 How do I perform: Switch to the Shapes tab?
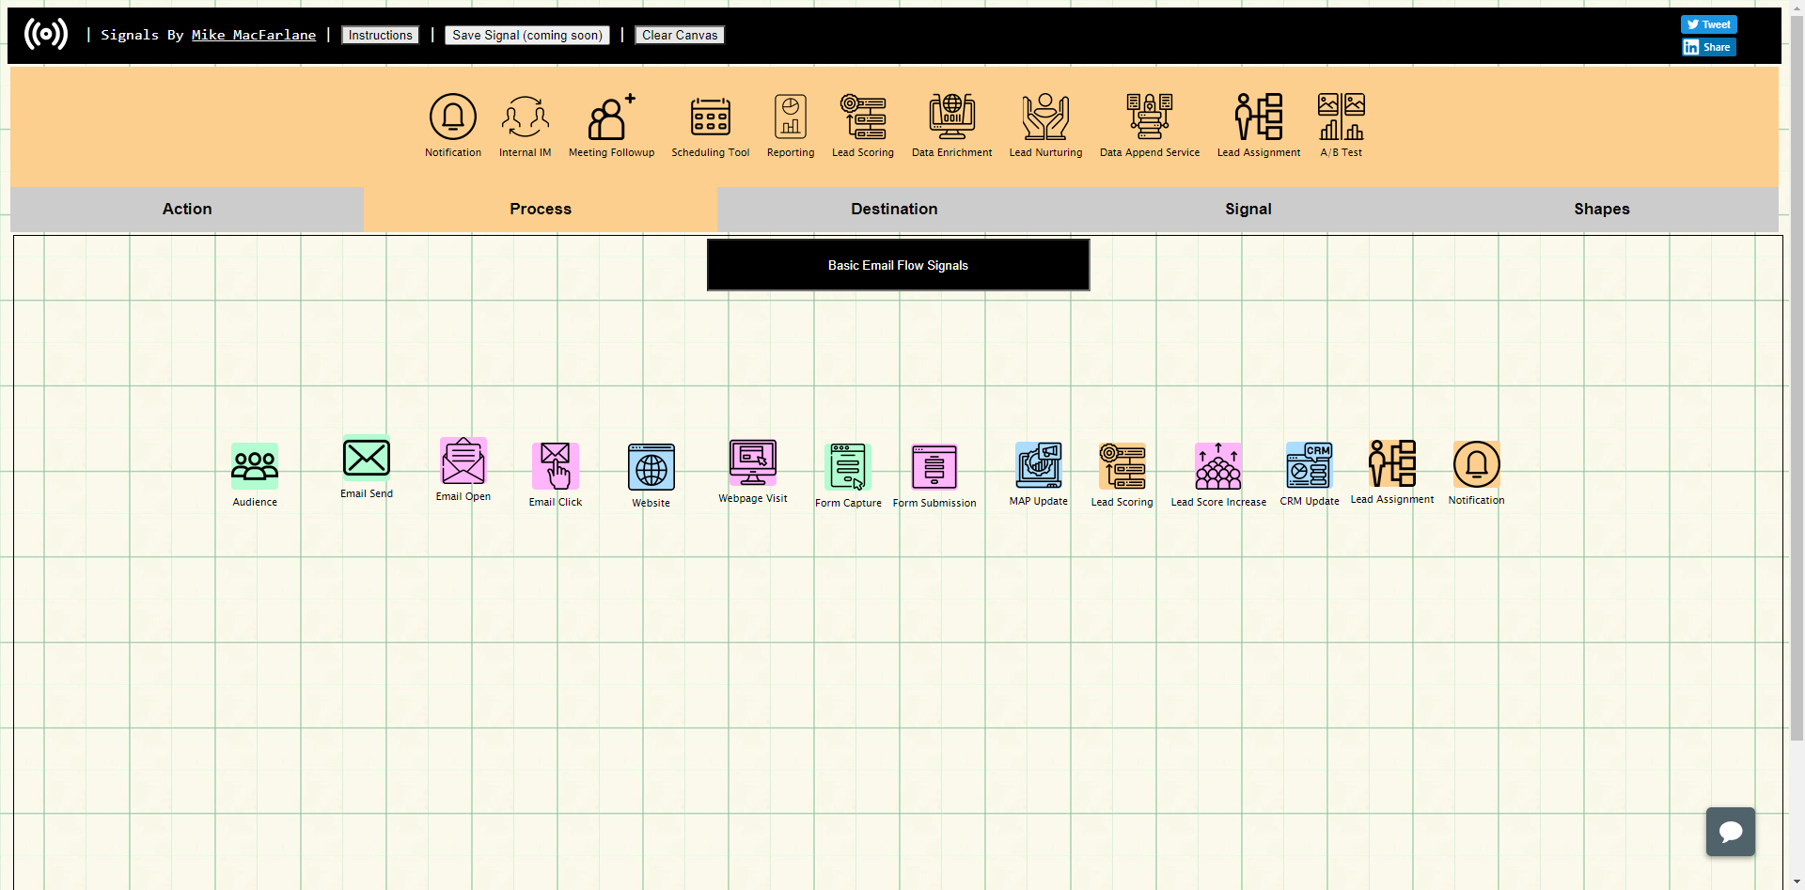(x=1602, y=209)
